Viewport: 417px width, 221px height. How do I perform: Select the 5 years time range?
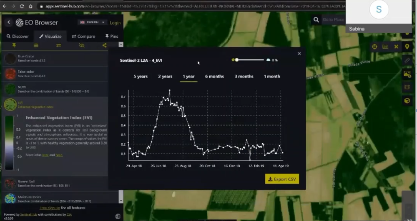tap(141, 77)
